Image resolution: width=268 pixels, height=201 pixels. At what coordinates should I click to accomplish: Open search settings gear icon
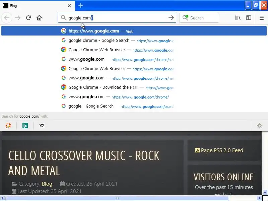click(259, 126)
